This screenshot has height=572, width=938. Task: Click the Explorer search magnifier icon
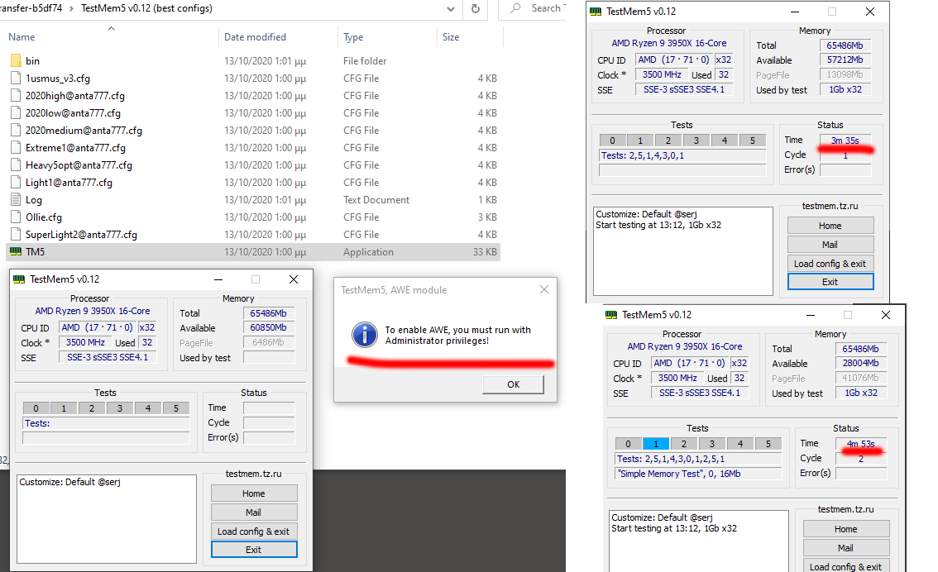point(515,8)
